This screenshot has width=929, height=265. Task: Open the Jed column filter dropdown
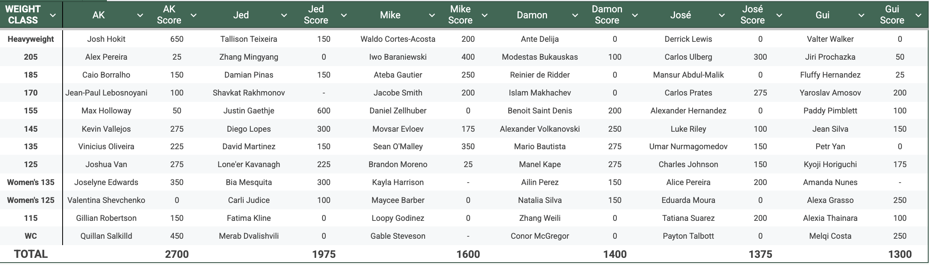pyautogui.click(x=284, y=15)
